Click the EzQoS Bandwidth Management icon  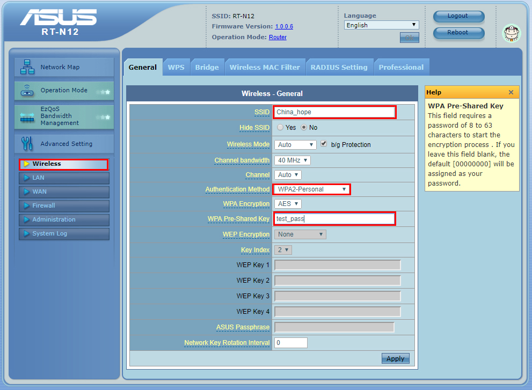(27, 116)
